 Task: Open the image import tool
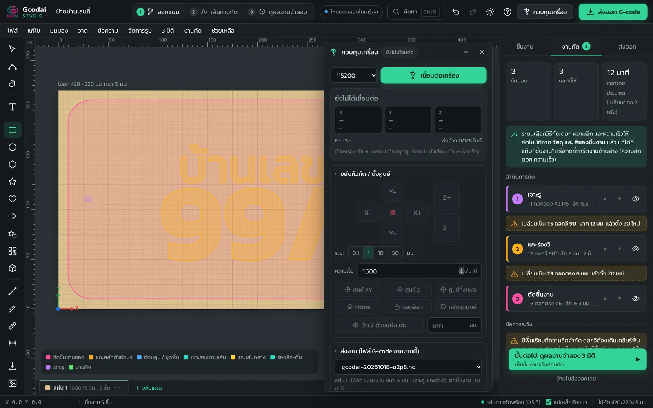12,383
